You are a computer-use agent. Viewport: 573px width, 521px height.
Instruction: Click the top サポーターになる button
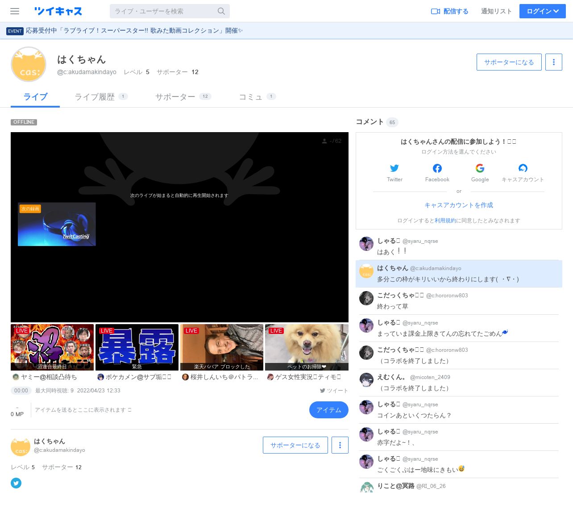(x=509, y=62)
